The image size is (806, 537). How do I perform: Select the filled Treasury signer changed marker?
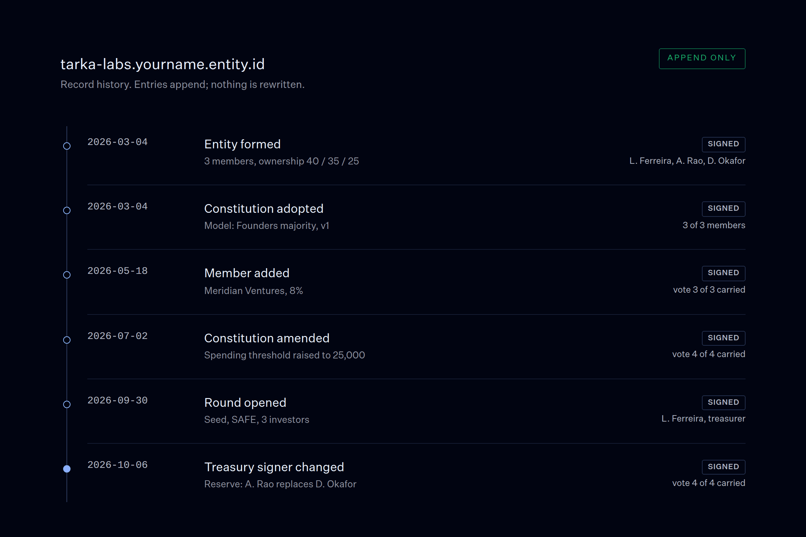point(67,469)
